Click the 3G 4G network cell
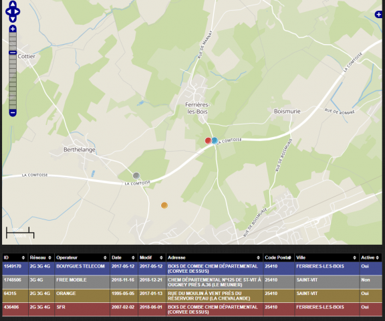The height and width of the screenshot is (321, 385). coord(41,282)
